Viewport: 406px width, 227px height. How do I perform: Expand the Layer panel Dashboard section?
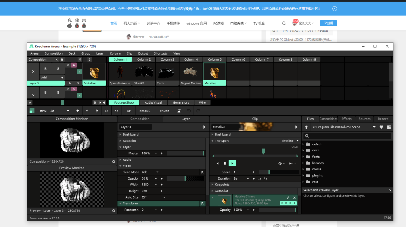pos(130,134)
